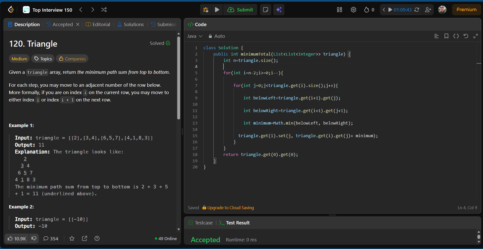Click line number 15 in the gutter

(x=195, y=136)
